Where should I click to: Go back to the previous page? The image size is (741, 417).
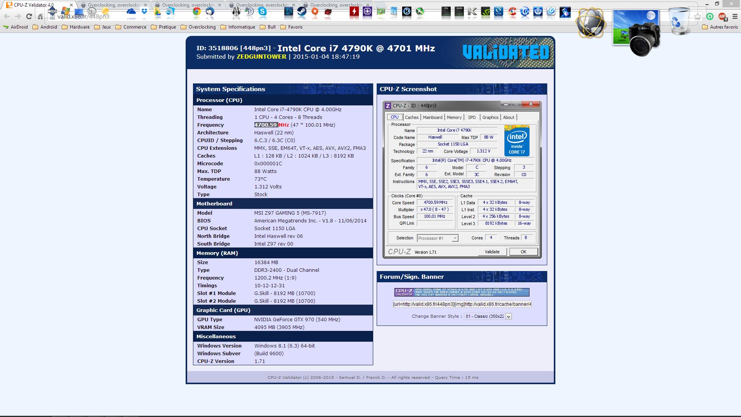click(x=7, y=16)
